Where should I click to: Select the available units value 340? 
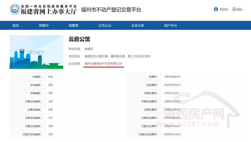point(51,93)
